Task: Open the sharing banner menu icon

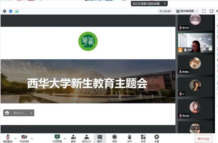Action: 165,4
